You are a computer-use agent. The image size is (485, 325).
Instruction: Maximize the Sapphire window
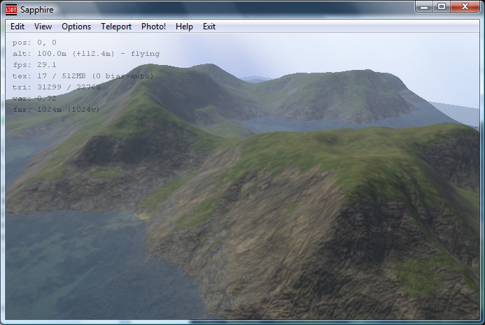[442, 7]
